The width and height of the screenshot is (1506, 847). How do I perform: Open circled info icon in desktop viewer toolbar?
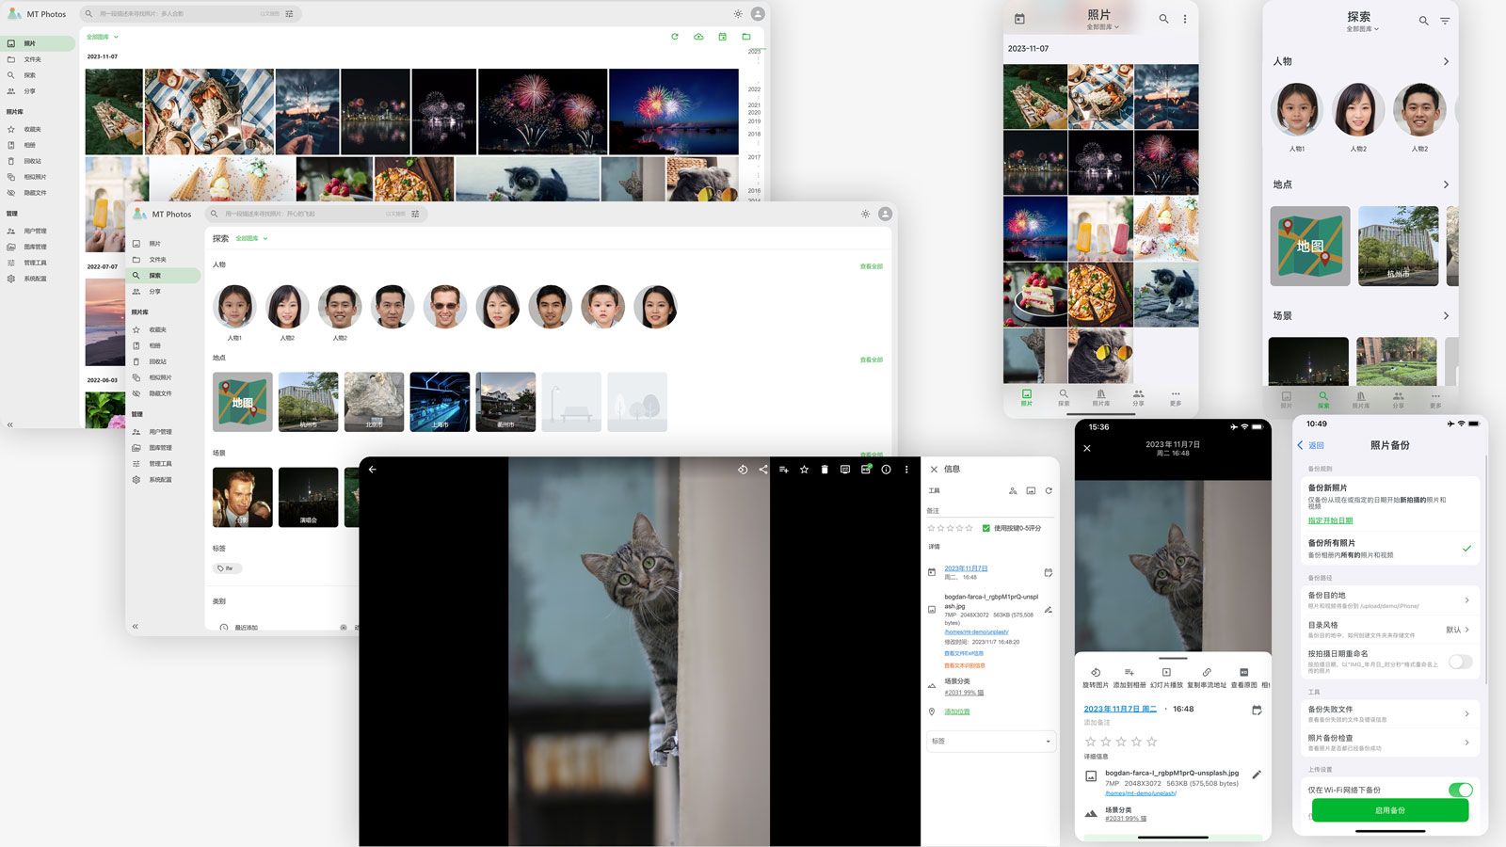pos(886,469)
